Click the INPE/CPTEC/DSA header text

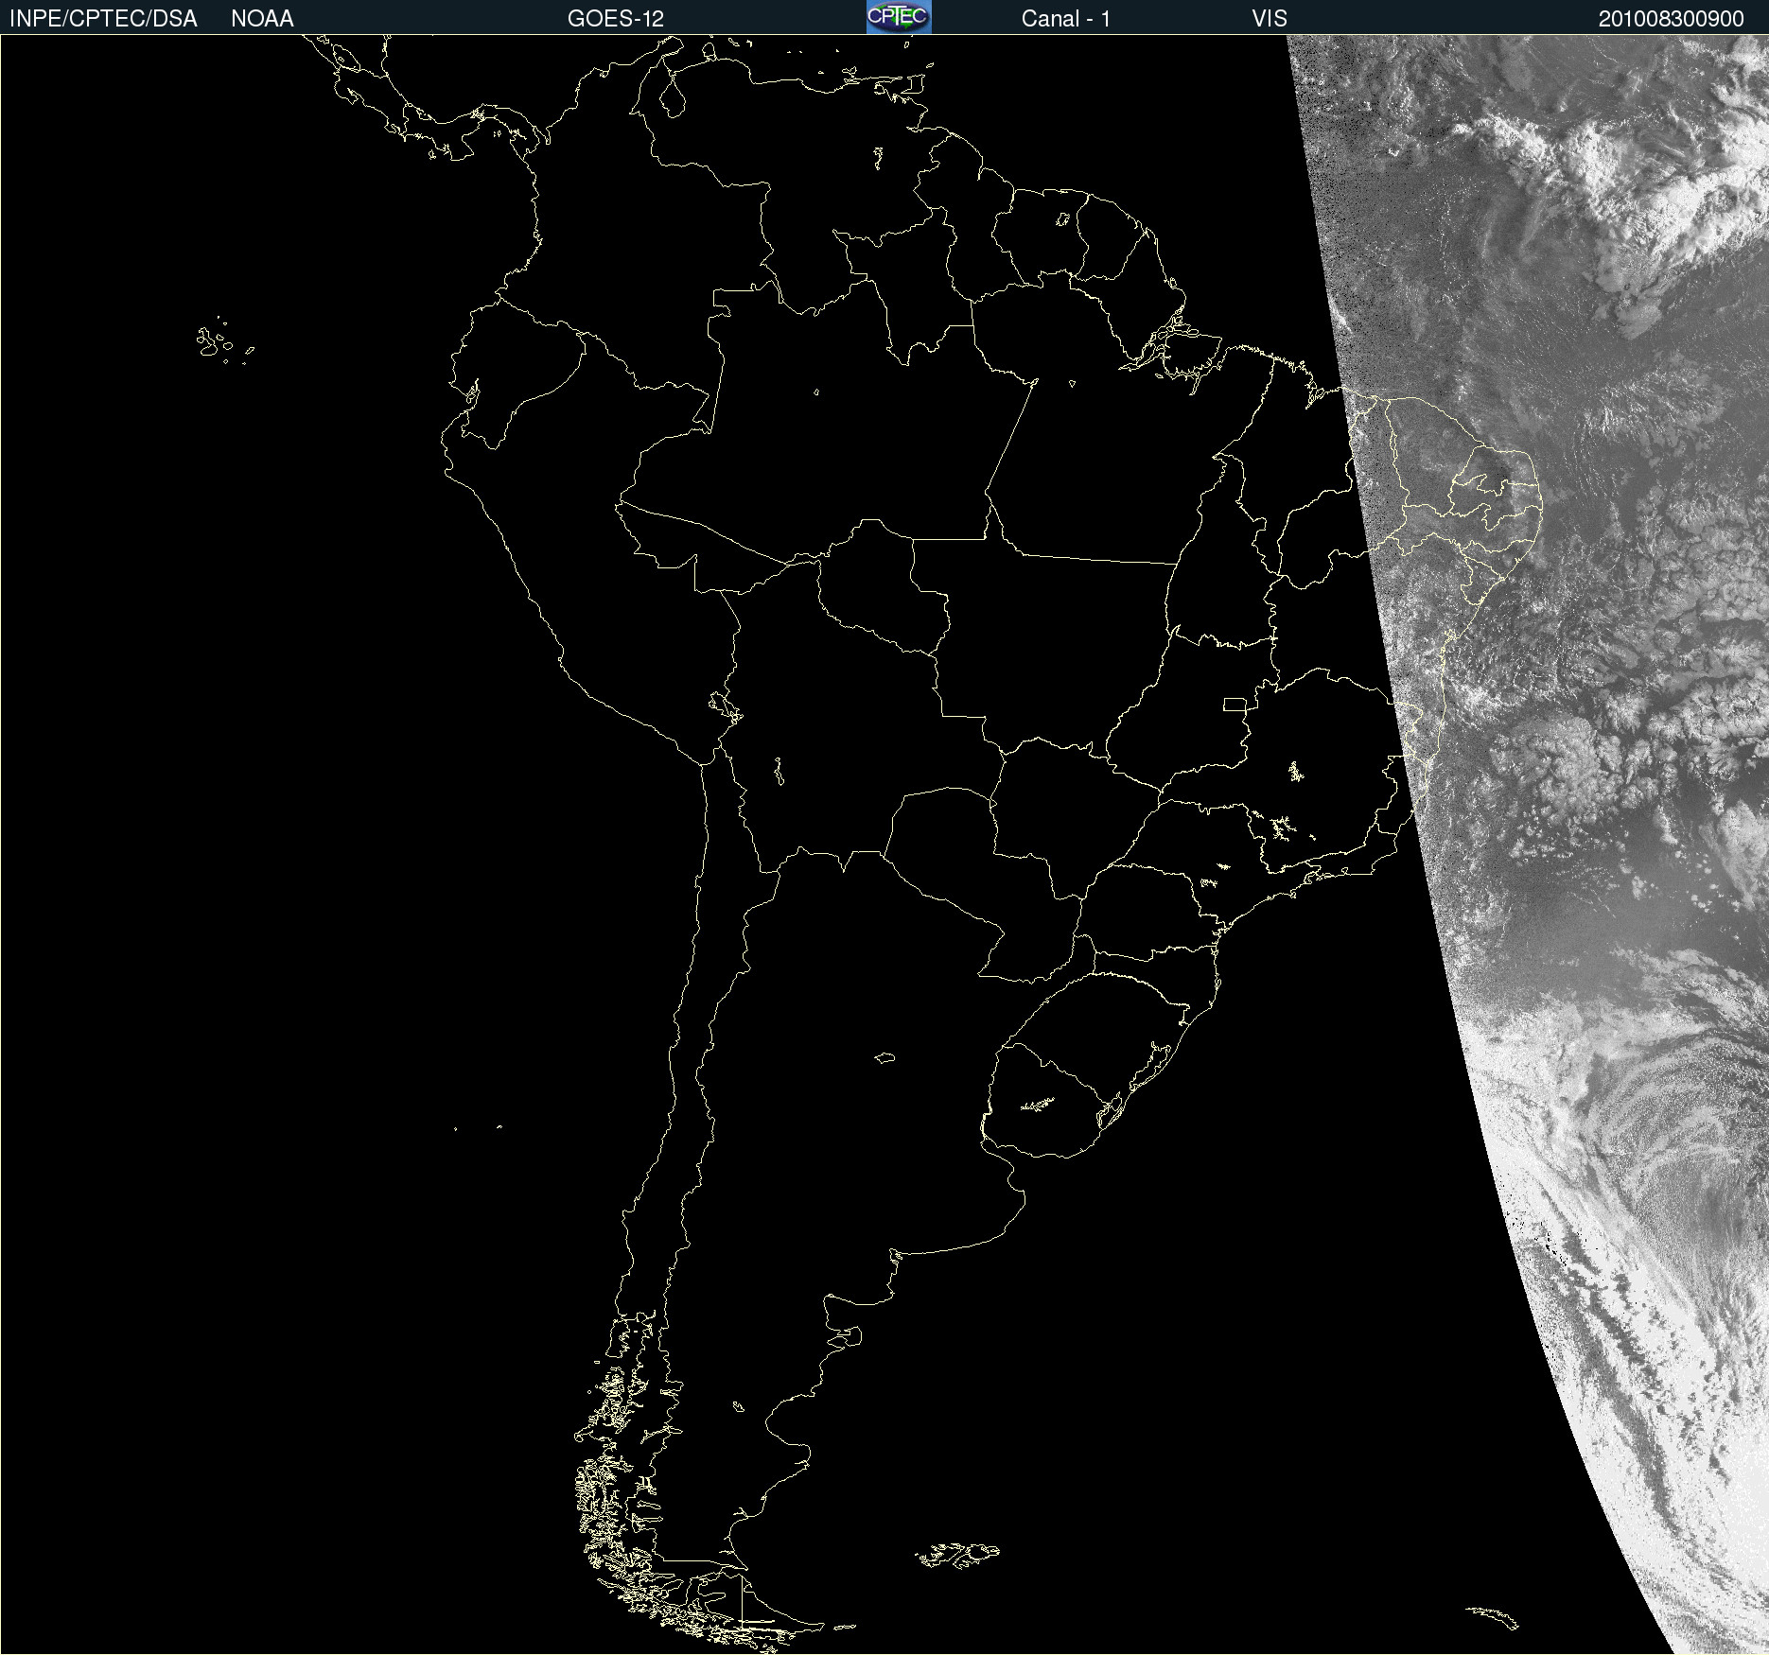pyautogui.click(x=103, y=19)
